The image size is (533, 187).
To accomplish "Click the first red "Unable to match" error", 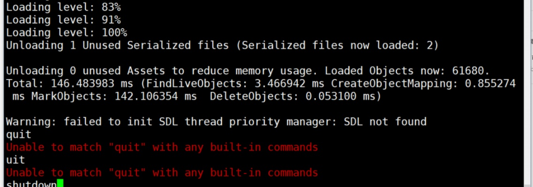I will coord(162,147).
